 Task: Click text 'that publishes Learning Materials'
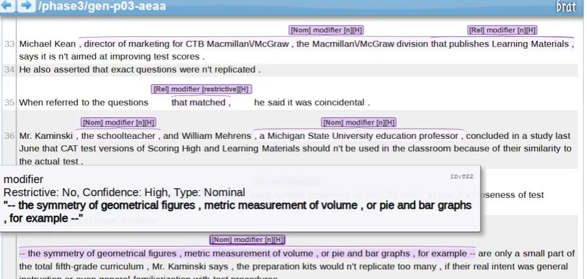pyautogui.click(x=500, y=44)
